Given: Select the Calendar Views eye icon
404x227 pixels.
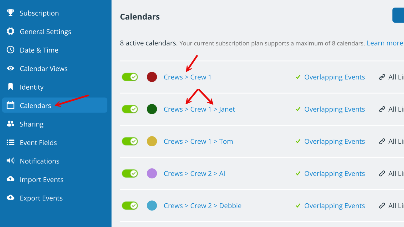Looking at the screenshot, I should pyautogui.click(x=10, y=68).
